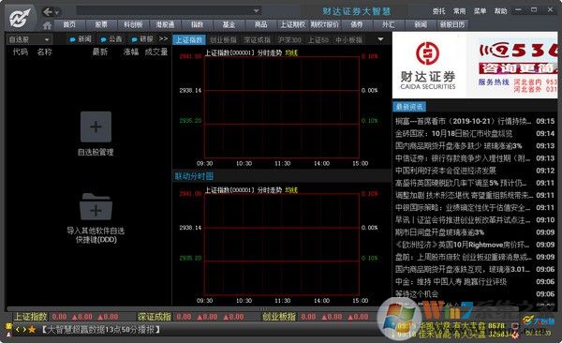Open news 中国利用好资本会促进经济发展
562x343 pixels.
pos(446,171)
